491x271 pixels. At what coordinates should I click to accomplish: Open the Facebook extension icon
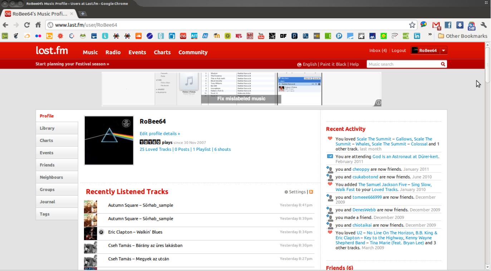pos(447,25)
